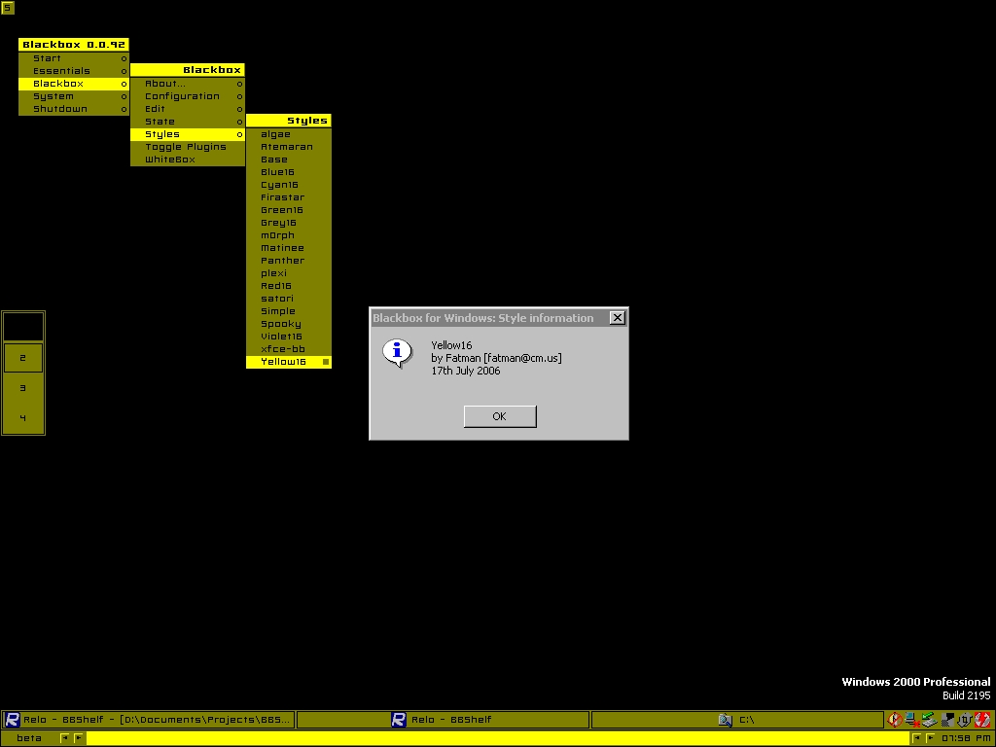
Task: Apply the Panther style
Action: pyautogui.click(x=288, y=261)
